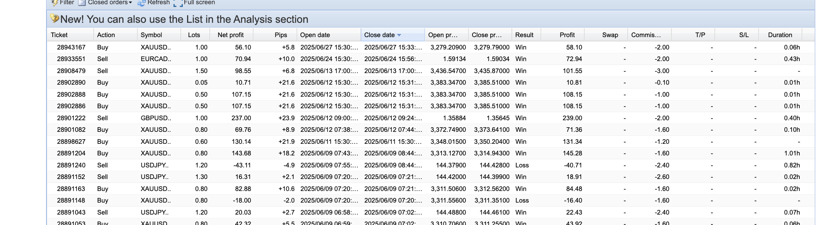
Task: Click the Filter lightning icon
Action: click(55, 3)
